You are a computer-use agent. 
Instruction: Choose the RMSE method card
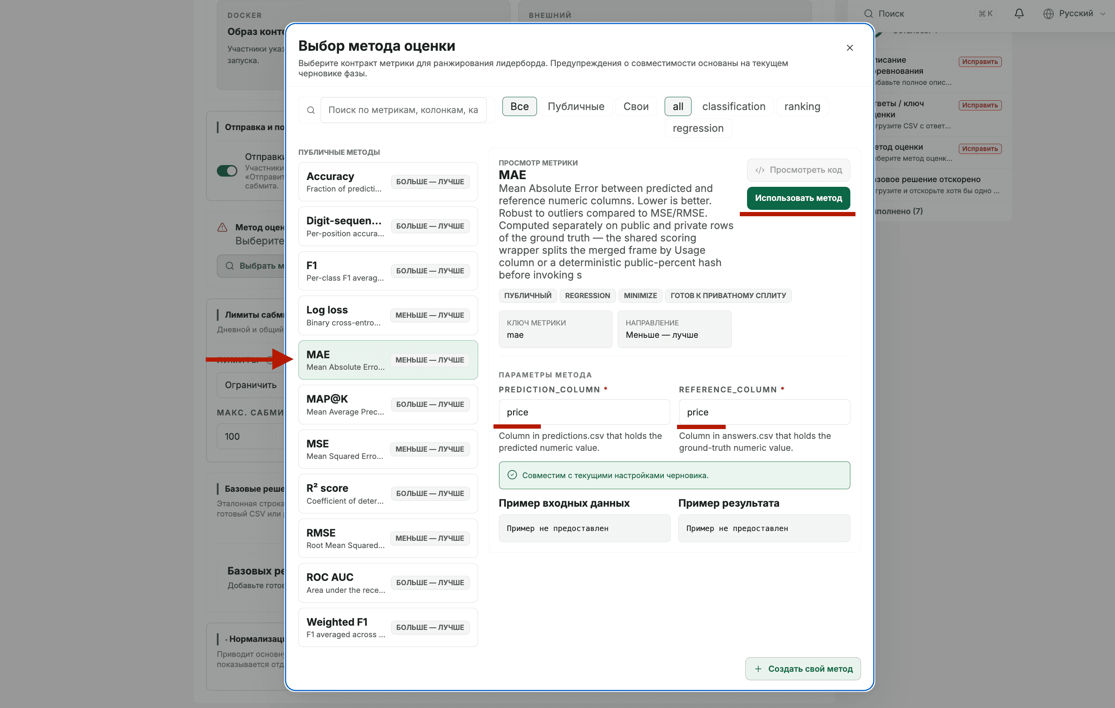(388, 538)
